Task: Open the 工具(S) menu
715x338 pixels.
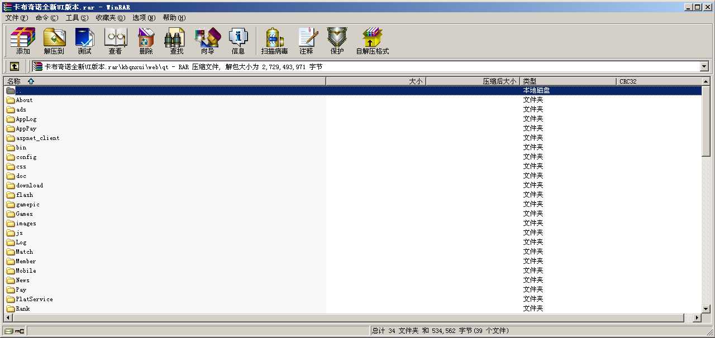Action: point(77,18)
